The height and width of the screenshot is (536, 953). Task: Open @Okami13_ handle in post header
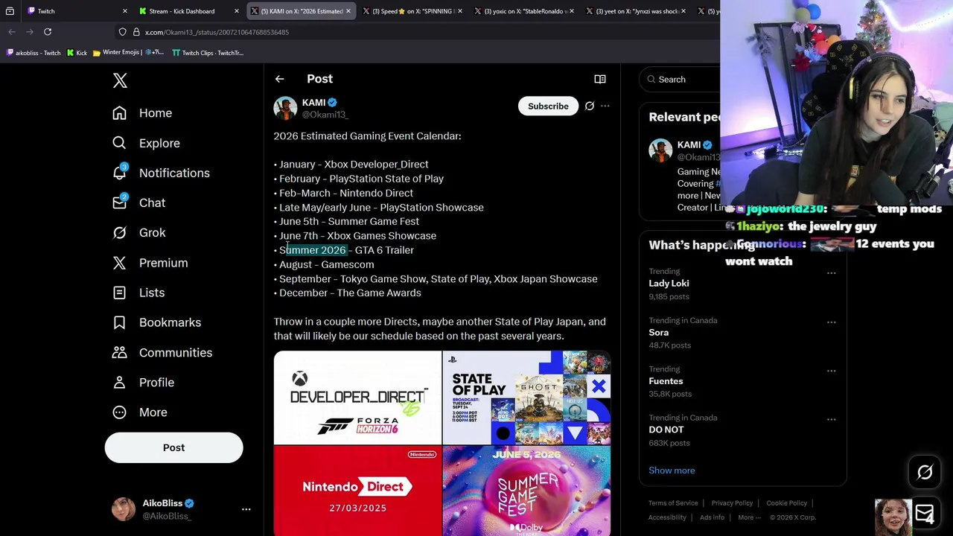pyautogui.click(x=325, y=115)
